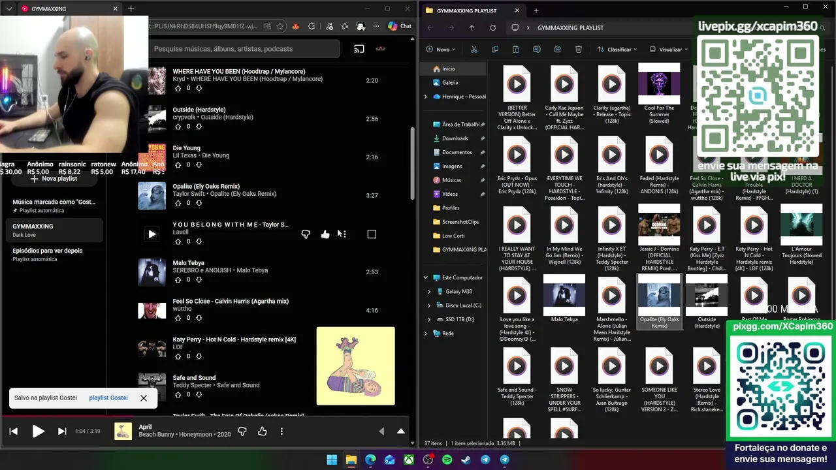Open Spotify from the taskbar
836x470 pixels.
pos(447,460)
